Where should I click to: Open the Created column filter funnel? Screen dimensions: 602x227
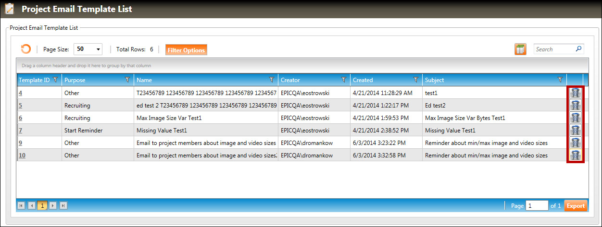pyautogui.click(x=416, y=80)
